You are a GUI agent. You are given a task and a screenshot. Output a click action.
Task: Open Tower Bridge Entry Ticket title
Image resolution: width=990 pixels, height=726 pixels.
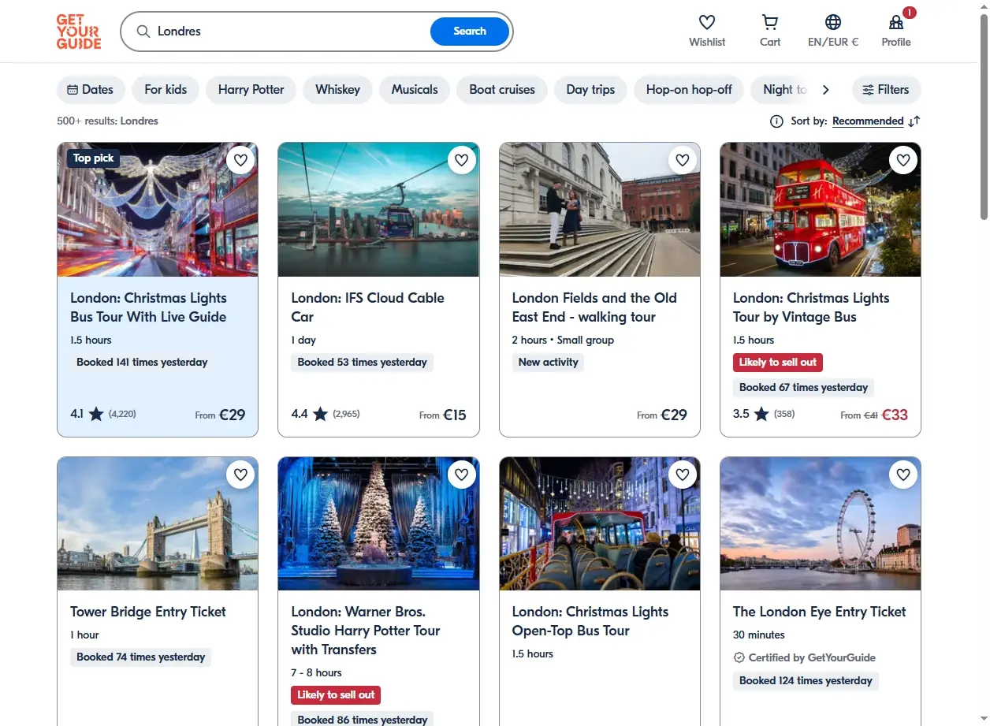[148, 612]
